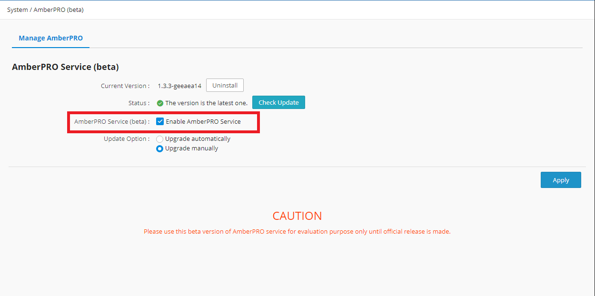
Task: Click the Check Update button
Action: point(278,102)
